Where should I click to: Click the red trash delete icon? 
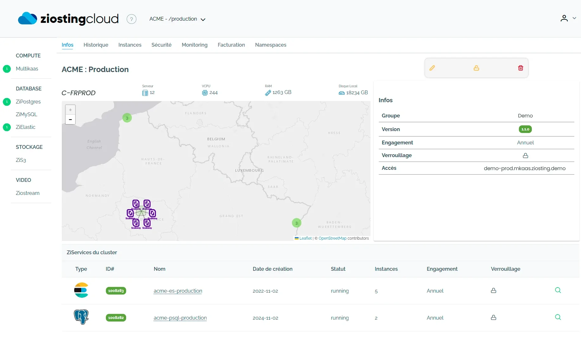[520, 68]
